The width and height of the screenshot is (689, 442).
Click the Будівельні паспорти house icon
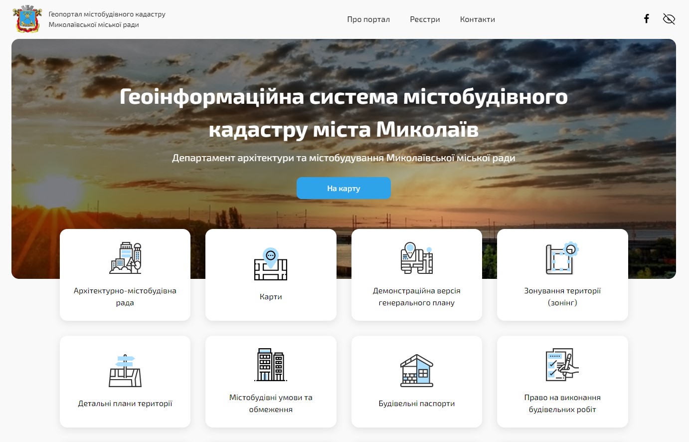click(417, 371)
